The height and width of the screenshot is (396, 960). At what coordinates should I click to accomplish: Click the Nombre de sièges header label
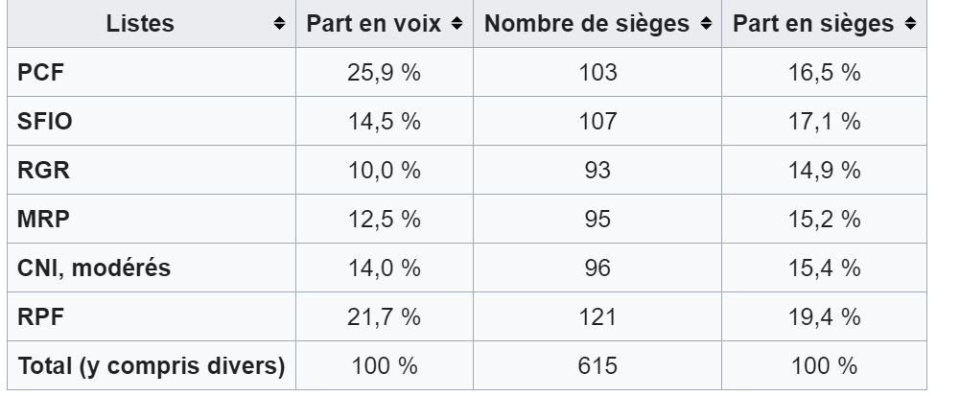590,23
